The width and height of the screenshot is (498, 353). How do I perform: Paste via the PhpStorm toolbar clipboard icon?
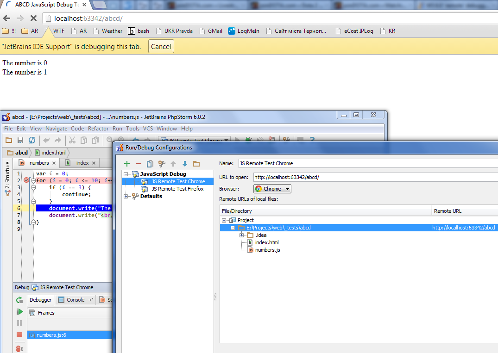pos(95,140)
